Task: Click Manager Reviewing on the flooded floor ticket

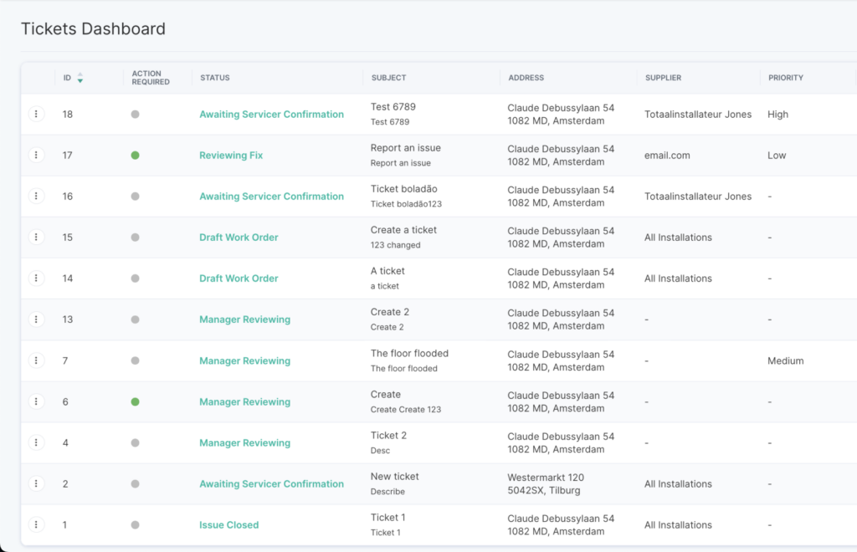Action: click(244, 360)
